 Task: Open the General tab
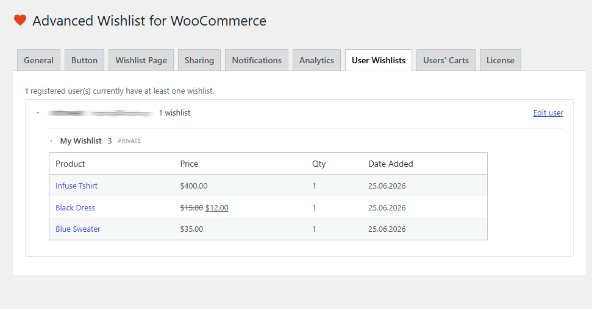pos(38,60)
